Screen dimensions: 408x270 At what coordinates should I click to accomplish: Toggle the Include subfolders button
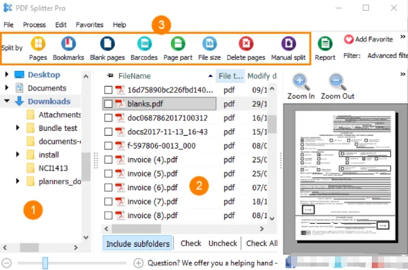[x=137, y=243]
